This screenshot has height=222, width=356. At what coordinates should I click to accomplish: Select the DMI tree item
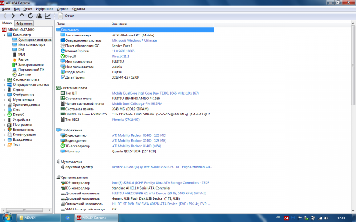[21, 50]
